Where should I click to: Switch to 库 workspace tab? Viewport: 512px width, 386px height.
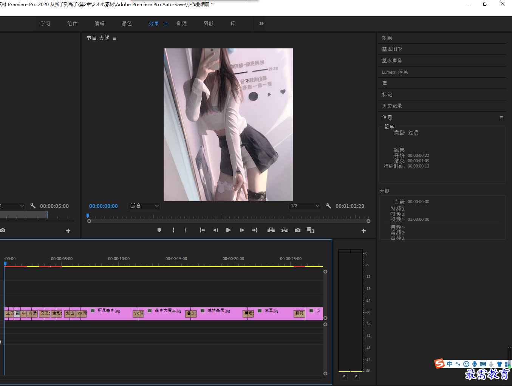tap(233, 23)
